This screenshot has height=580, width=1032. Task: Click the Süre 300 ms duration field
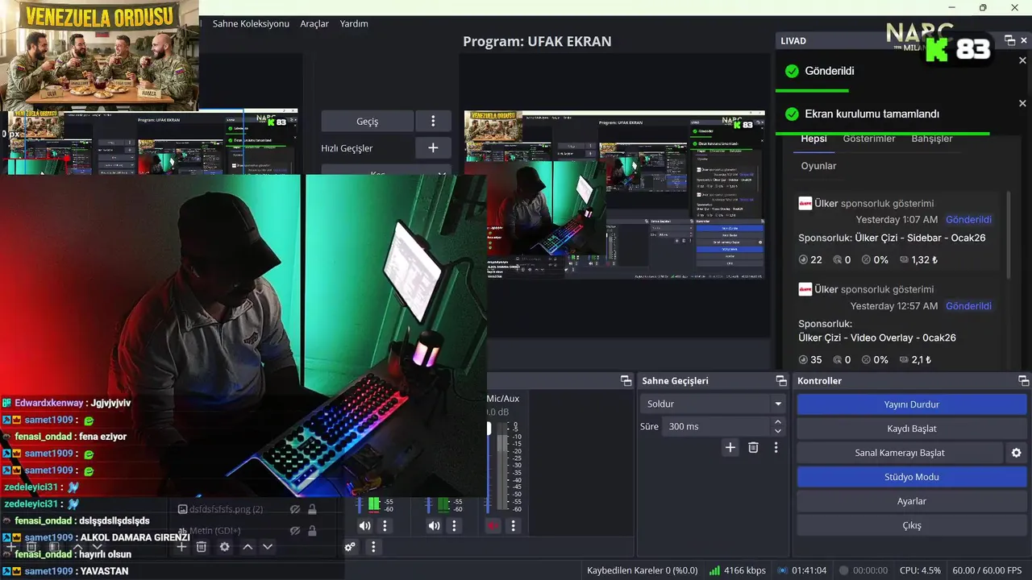[x=716, y=426]
